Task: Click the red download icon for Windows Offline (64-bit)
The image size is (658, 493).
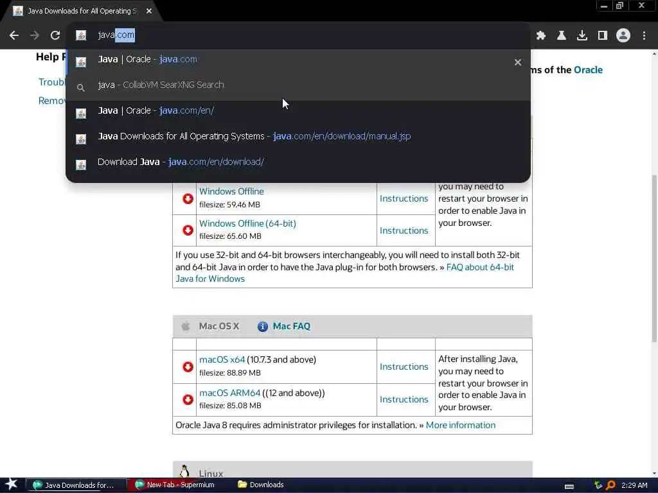Action: coord(188,230)
